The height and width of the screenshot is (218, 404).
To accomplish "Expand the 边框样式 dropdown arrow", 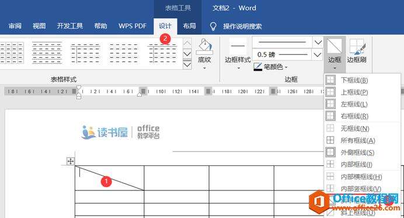I will click(239, 68).
